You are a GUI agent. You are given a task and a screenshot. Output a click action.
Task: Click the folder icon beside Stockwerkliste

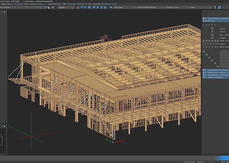click(203, 18)
